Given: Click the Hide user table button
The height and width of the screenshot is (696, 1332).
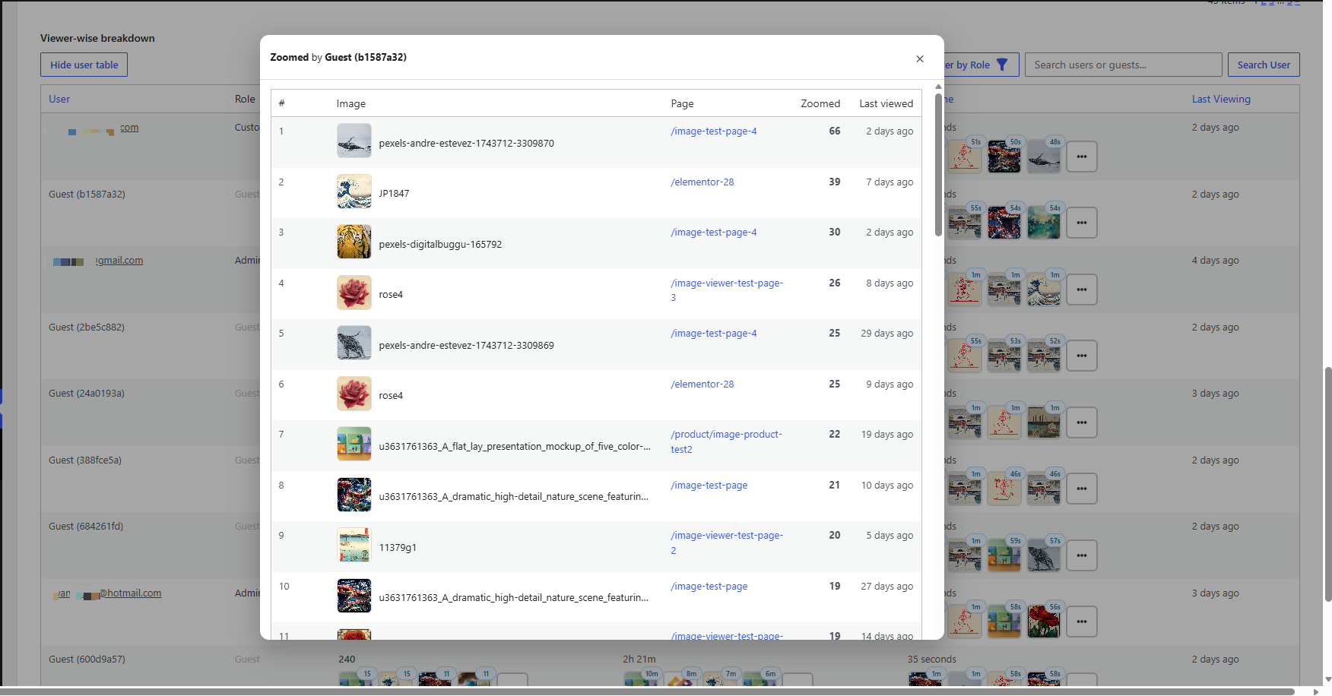Looking at the screenshot, I should pyautogui.click(x=84, y=65).
